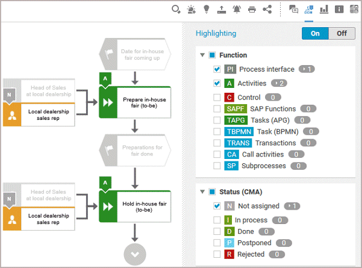The height and width of the screenshot is (268, 362).
Task: Open the bar chart panel icon
Action: point(324,9)
